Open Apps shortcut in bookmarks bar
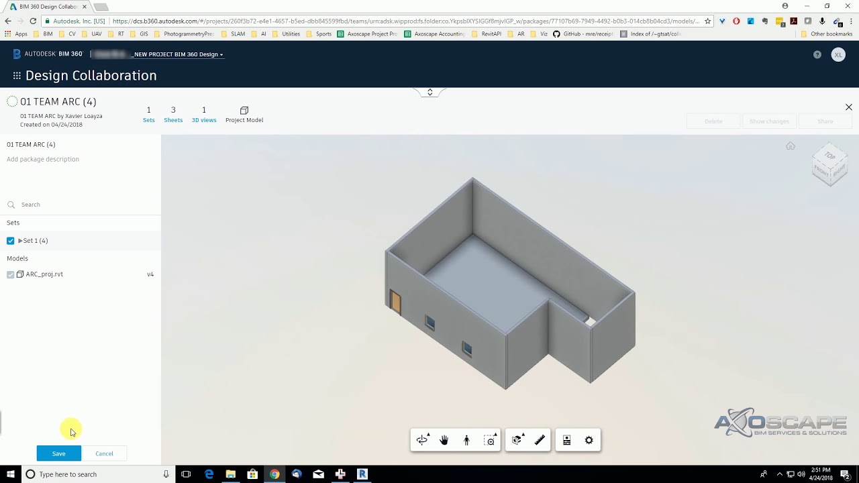Screen dimensions: 859x483 coord(15,34)
